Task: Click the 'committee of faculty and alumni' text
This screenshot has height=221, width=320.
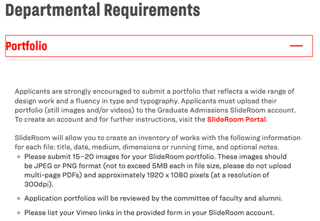Action: click(228, 199)
